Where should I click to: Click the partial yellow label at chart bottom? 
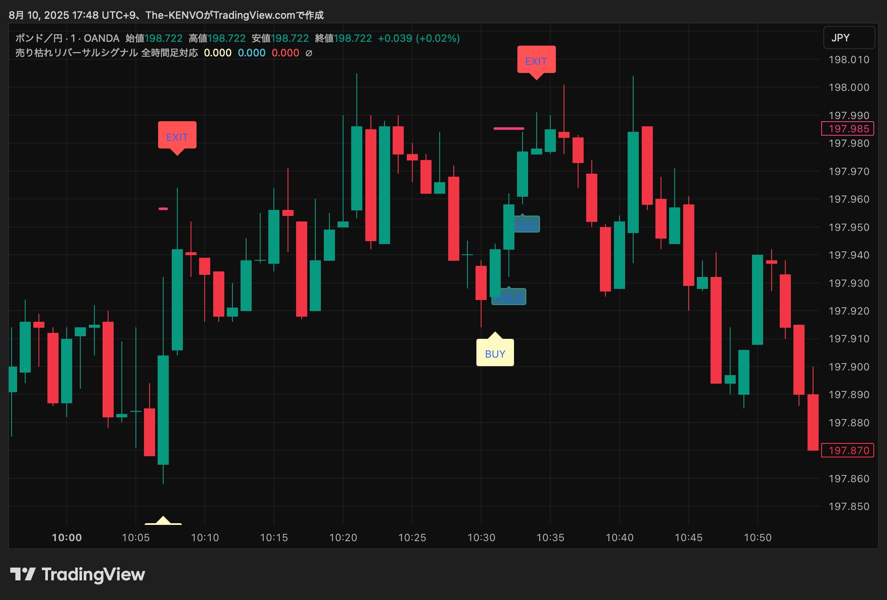(x=163, y=521)
